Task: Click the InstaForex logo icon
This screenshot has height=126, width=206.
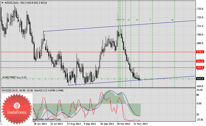Action: pyautogui.click(x=17, y=106)
